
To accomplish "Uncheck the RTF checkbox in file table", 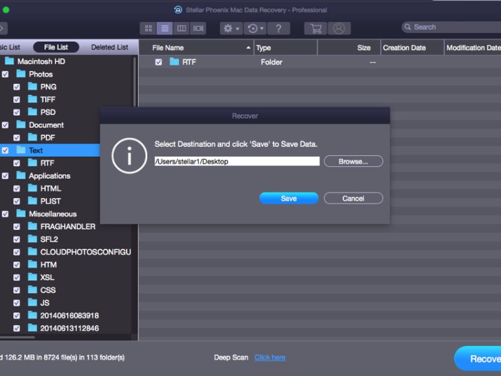I will pos(158,62).
